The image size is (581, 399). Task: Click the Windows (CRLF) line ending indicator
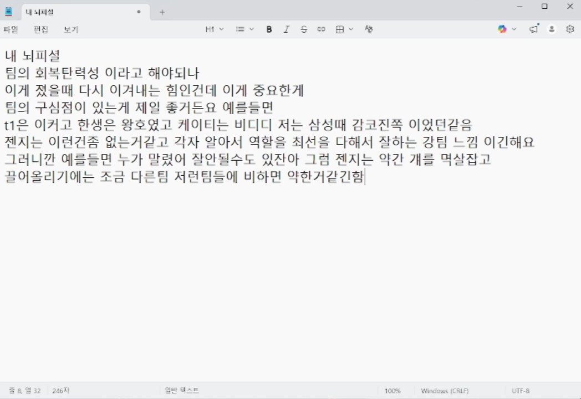point(445,391)
